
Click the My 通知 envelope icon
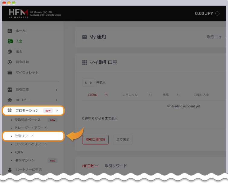(x=85, y=37)
